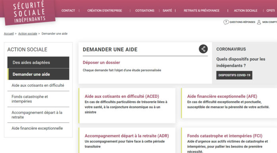The height and width of the screenshot is (153, 277).
Task: Click the Questions-Réponses link
Action: [242, 22]
